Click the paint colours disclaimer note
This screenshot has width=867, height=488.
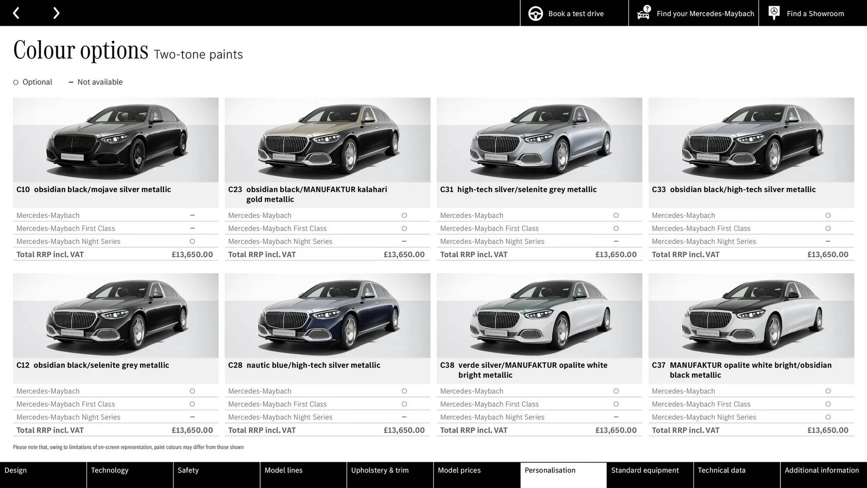pyautogui.click(x=128, y=447)
